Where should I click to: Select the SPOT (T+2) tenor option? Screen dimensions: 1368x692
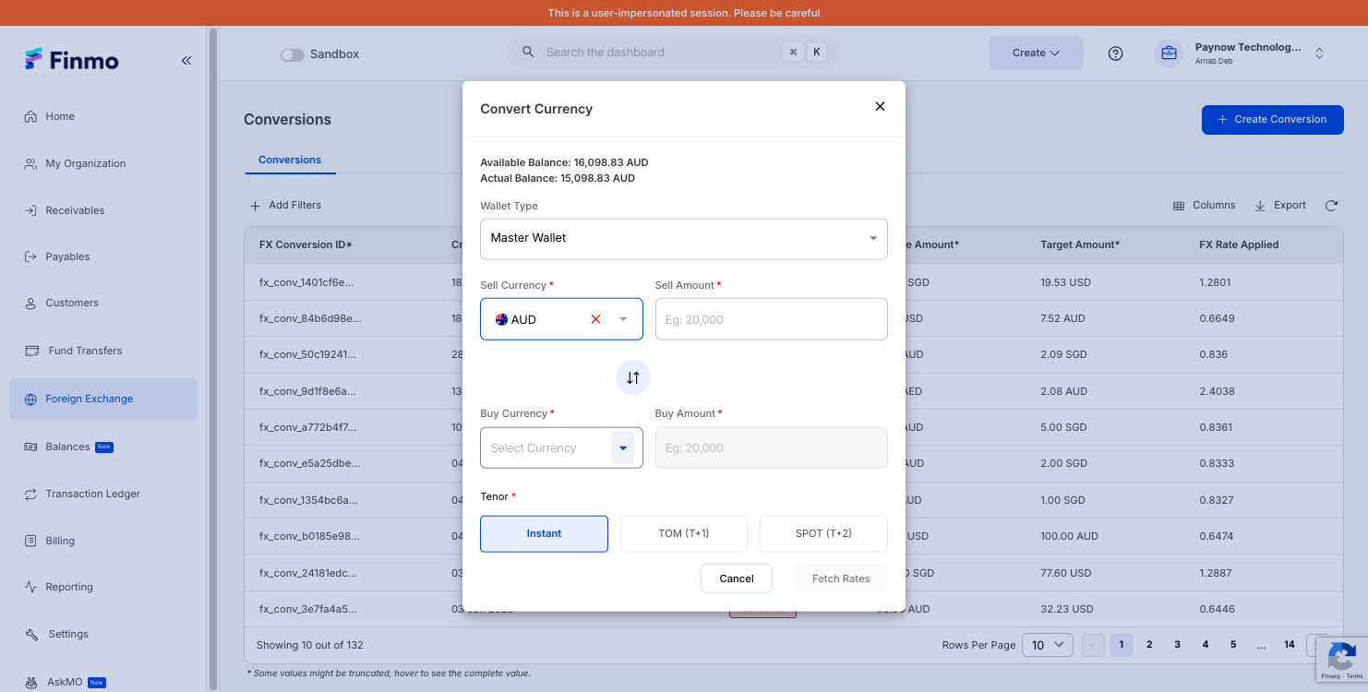[823, 533]
